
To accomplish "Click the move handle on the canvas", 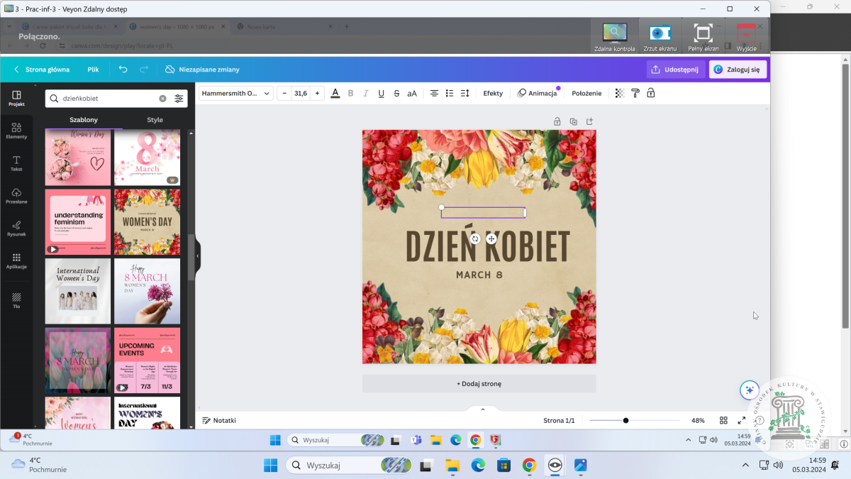I will click(491, 239).
